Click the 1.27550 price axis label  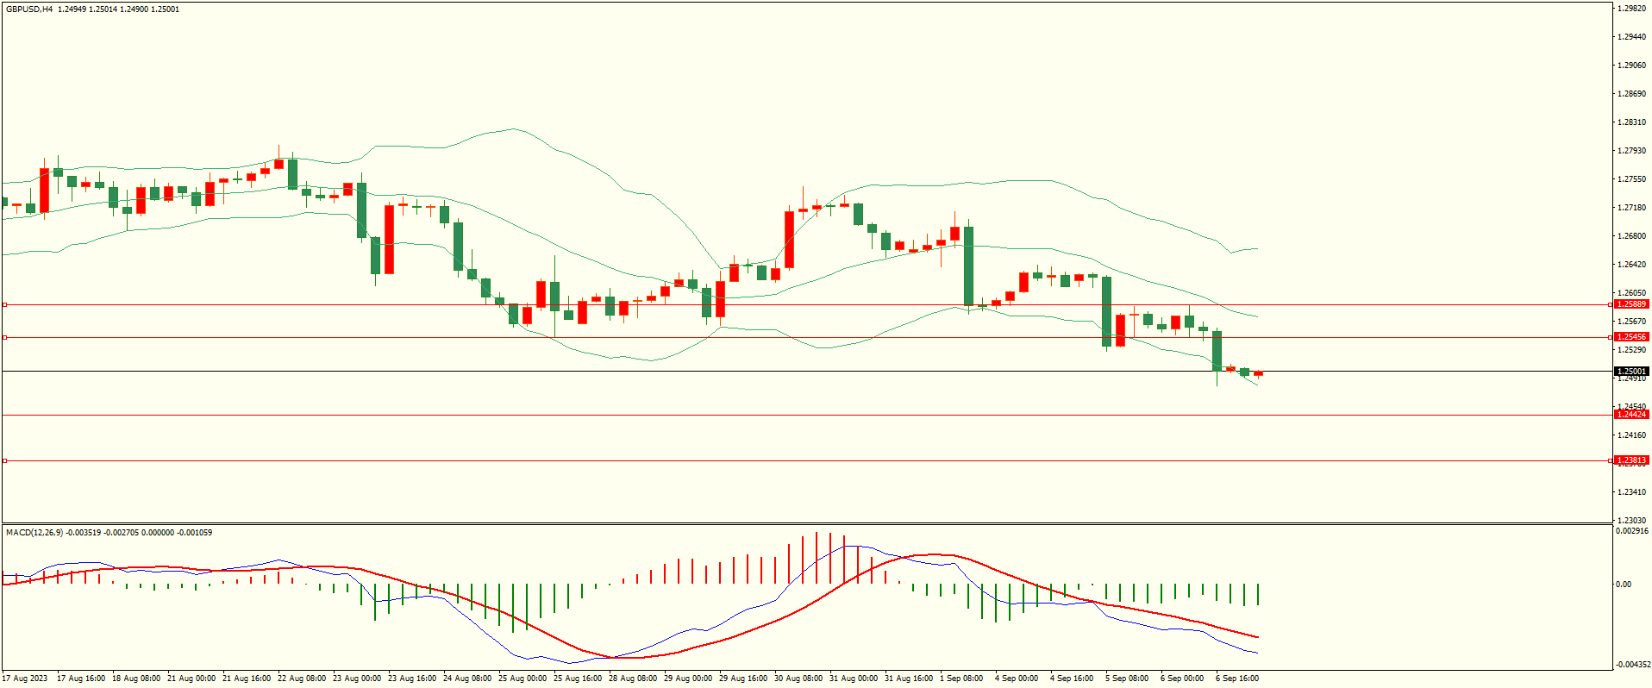[1632, 178]
